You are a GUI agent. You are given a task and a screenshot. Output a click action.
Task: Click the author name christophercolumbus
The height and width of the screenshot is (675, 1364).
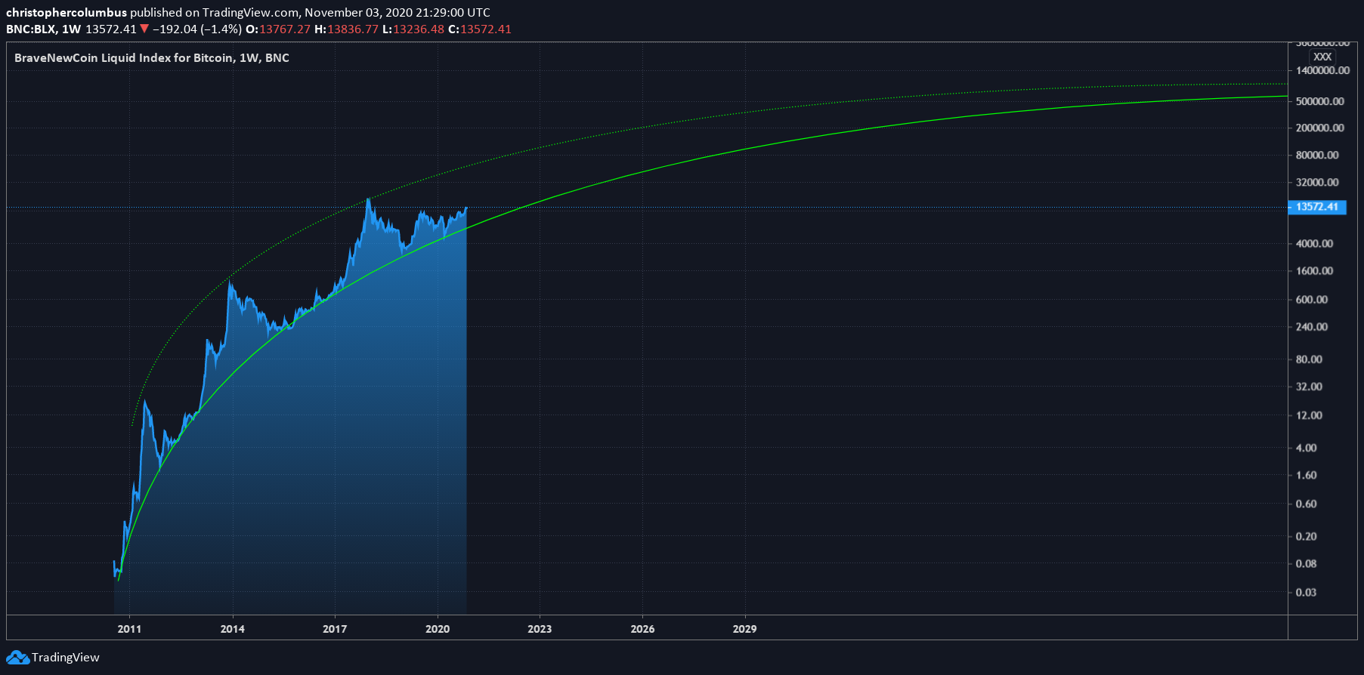(66, 13)
